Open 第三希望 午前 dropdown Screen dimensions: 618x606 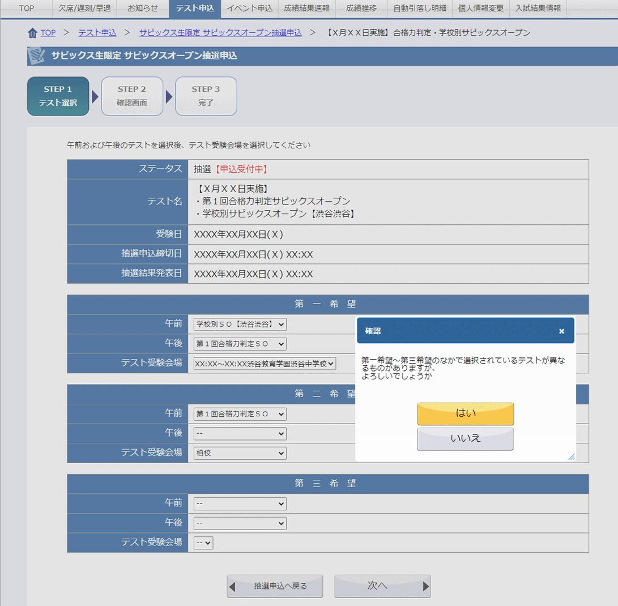pos(240,503)
